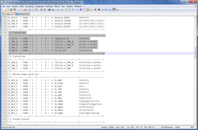
Task: Toggle INS mode in the status bar
Action: (x=192, y=127)
